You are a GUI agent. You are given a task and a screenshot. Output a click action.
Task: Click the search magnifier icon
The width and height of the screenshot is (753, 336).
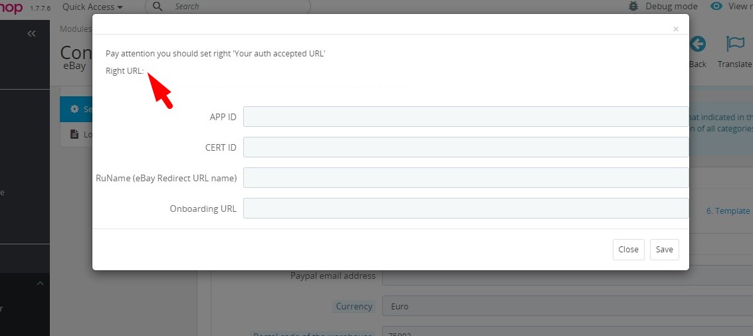(x=158, y=7)
